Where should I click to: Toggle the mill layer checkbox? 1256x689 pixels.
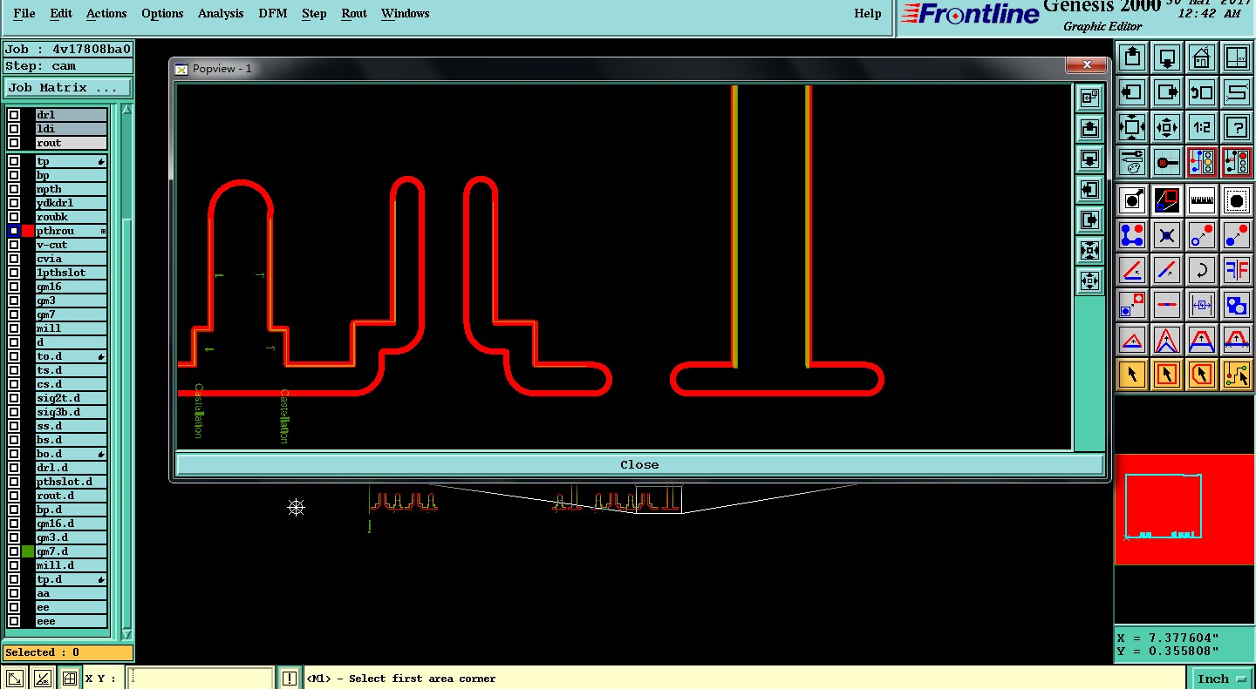pyautogui.click(x=14, y=328)
